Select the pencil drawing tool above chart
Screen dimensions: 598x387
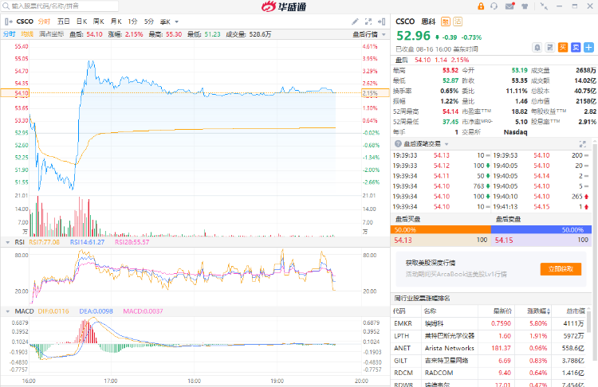(x=362, y=21)
